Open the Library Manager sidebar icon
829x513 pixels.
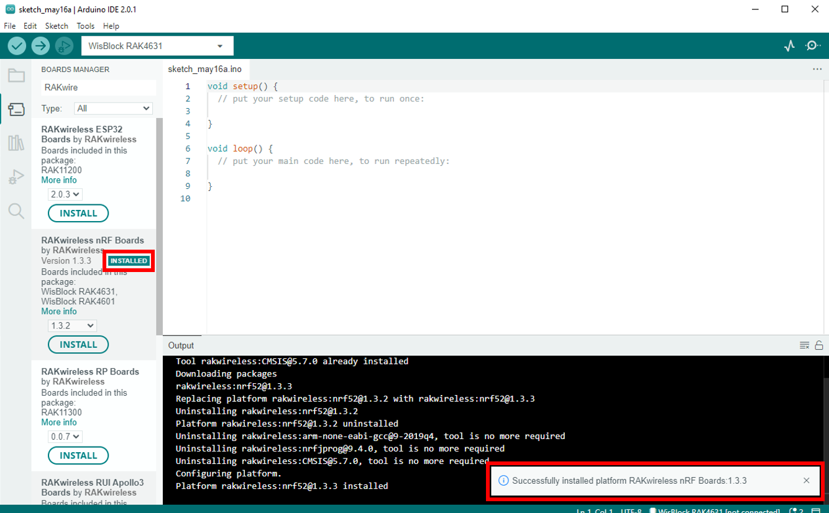(16, 143)
